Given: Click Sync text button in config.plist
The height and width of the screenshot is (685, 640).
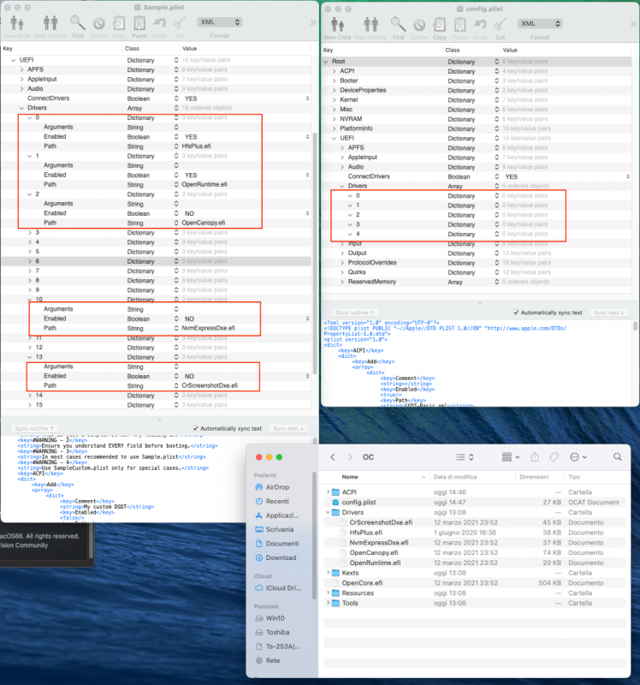Looking at the screenshot, I should tap(608, 313).
